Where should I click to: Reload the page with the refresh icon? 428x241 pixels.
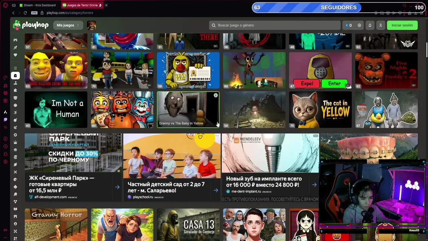pyautogui.click(x=25, y=13)
